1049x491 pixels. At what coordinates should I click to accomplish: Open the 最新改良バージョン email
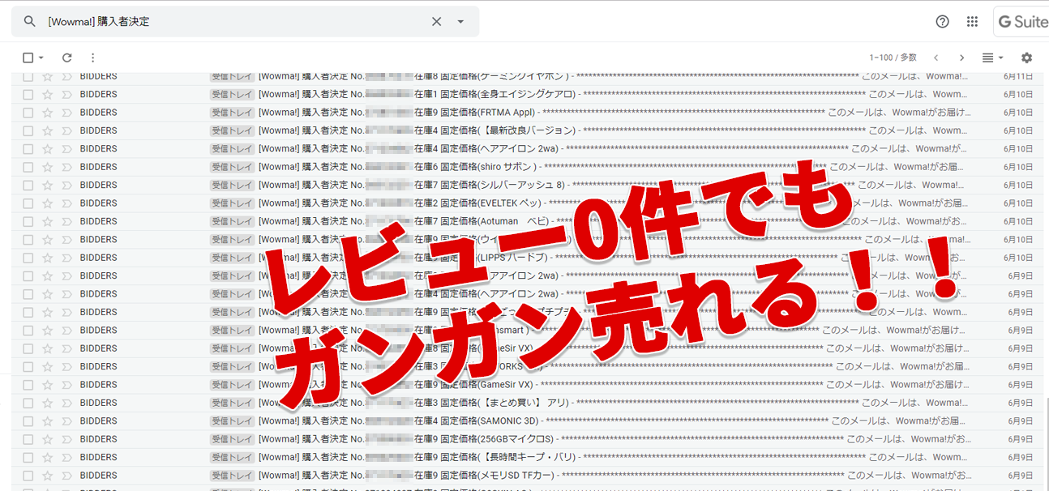[x=527, y=130]
